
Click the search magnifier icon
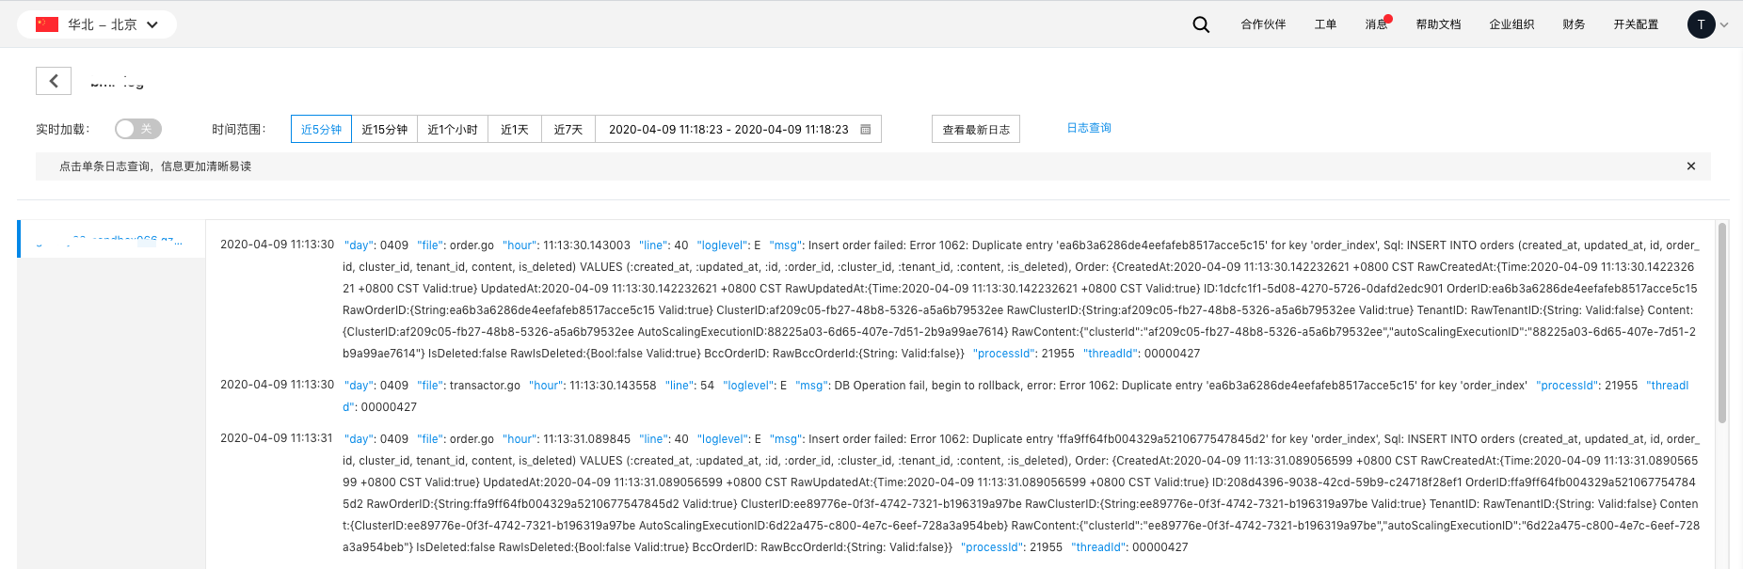pos(1201,24)
